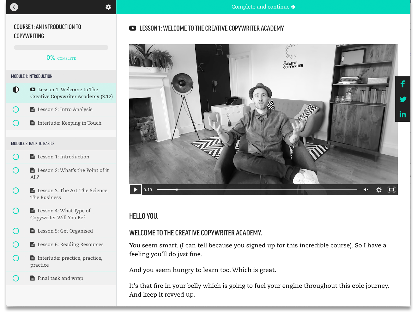This screenshot has width=417, height=319.
Task: Share the lesson on LinkedIn
Action: pyautogui.click(x=403, y=114)
